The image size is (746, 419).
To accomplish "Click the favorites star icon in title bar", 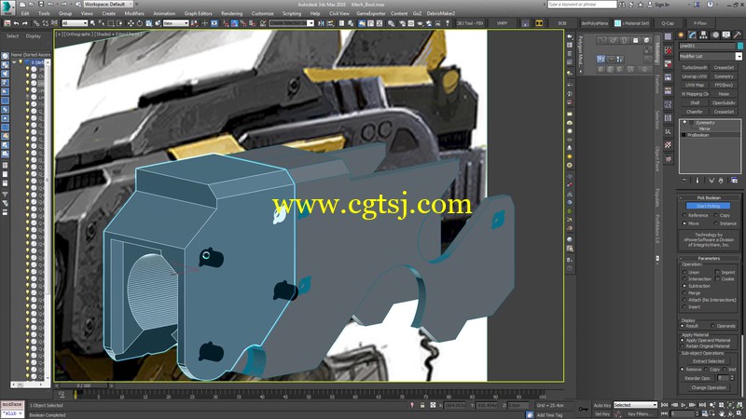I will pyautogui.click(x=641, y=5).
